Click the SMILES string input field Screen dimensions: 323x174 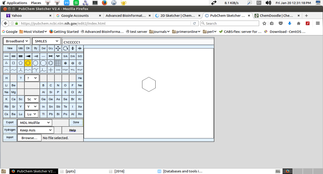point(138,42)
